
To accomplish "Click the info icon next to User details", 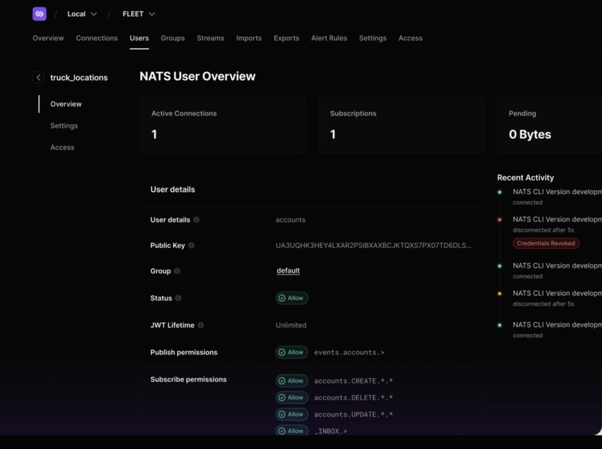I will coord(196,220).
